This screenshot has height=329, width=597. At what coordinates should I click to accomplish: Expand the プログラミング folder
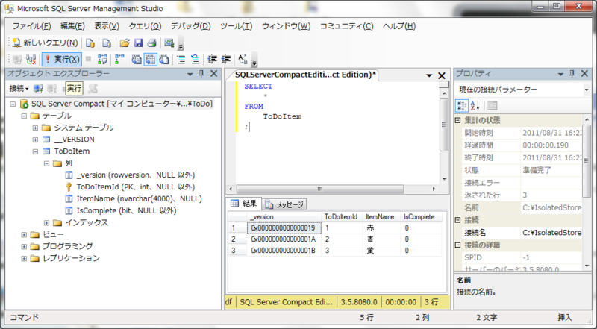tap(24, 246)
